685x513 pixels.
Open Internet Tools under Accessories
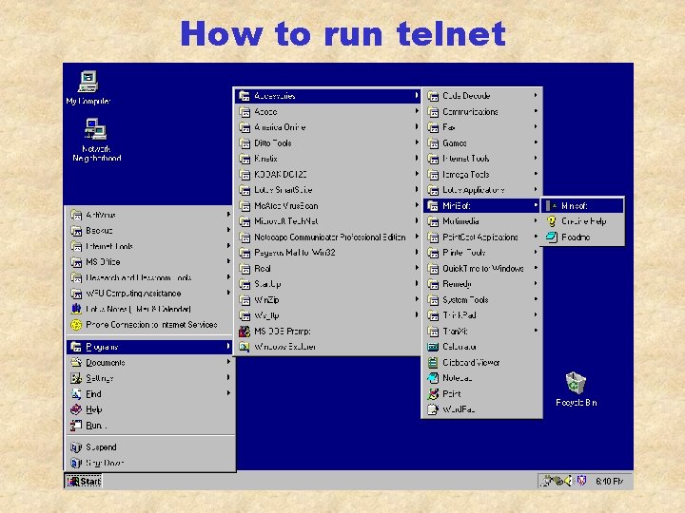coord(482,159)
